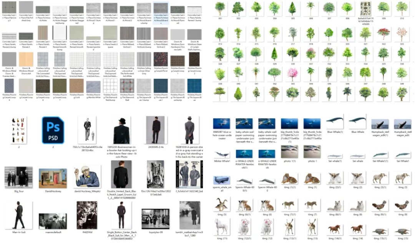Select the Minke-Whale1 thumbnail
Viewport: 415px width, 243px height.
click(222, 154)
